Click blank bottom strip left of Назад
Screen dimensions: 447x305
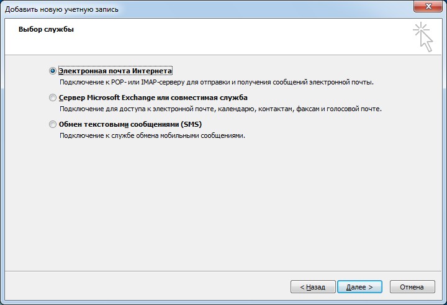[x=143, y=287]
